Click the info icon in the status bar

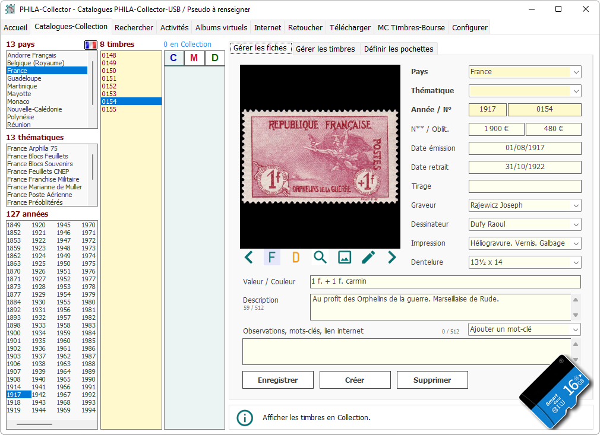245,418
